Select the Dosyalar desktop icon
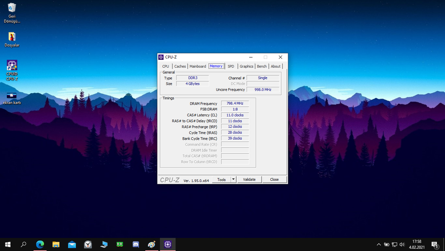445x251 pixels. click(x=12, y=40)
